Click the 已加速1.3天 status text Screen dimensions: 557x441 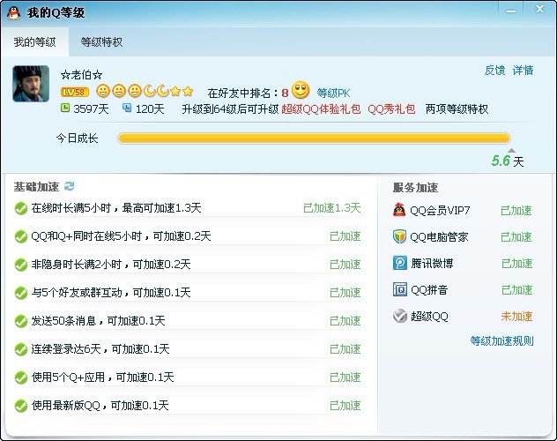tap(331, 208)
